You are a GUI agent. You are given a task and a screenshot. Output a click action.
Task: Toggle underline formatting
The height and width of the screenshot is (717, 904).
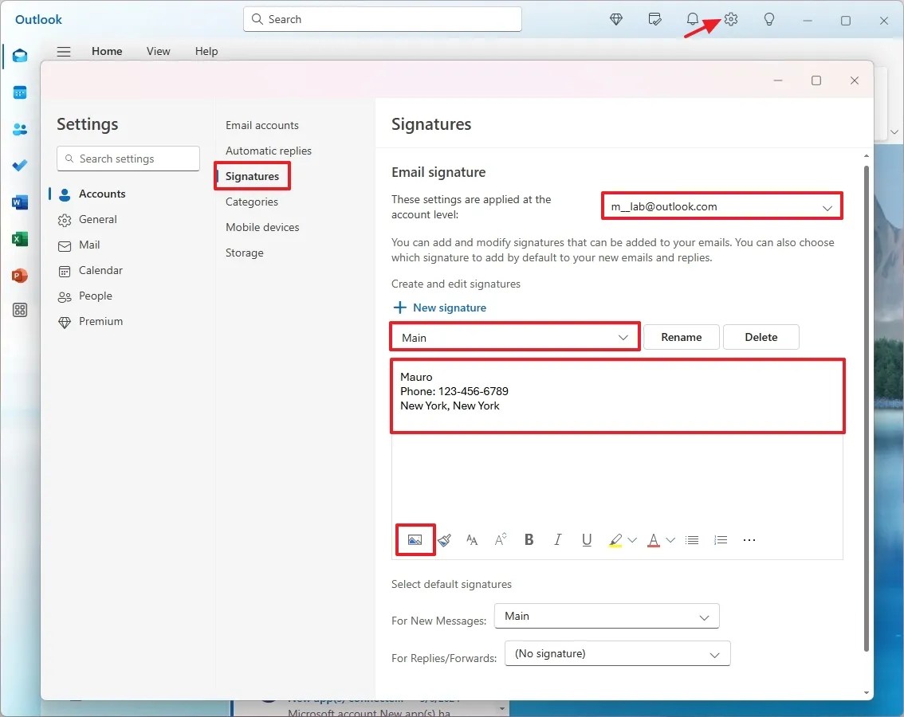click(x=586, y=539)
